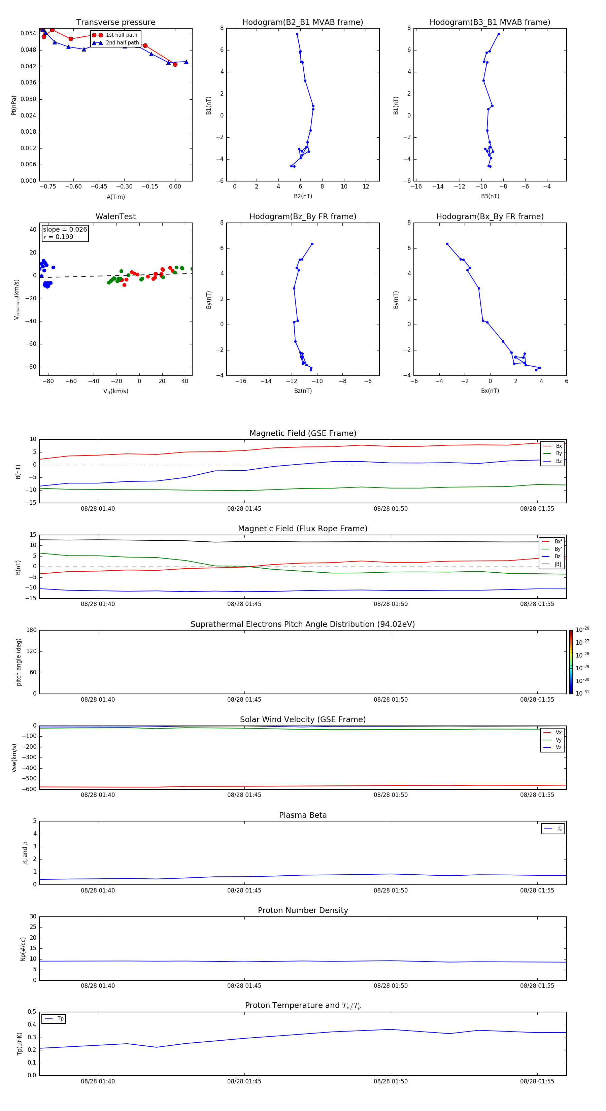The height and width of the screenshot is (1111, 606).
Task: Click the 'Tp(10^6K)' axis label
Action: click(x=20, y=1044)
